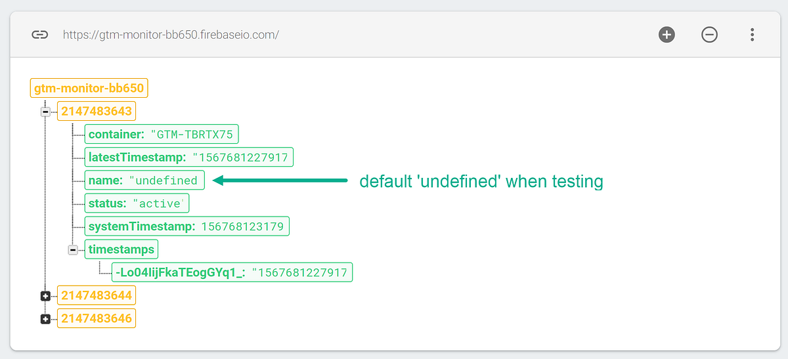Click the -Lo04IijFkaTEogGYq1_ child entry
The image size is (788, 359).
click(x=232, y=272)
